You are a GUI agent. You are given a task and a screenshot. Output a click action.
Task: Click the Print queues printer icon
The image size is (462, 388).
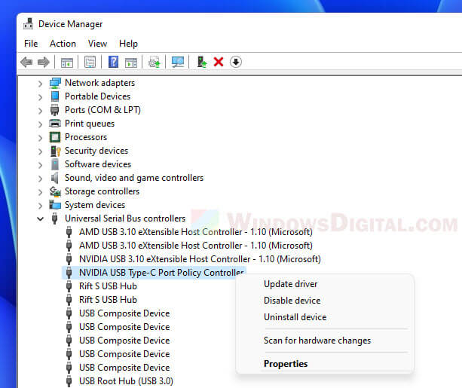click(x=55, y=124)
